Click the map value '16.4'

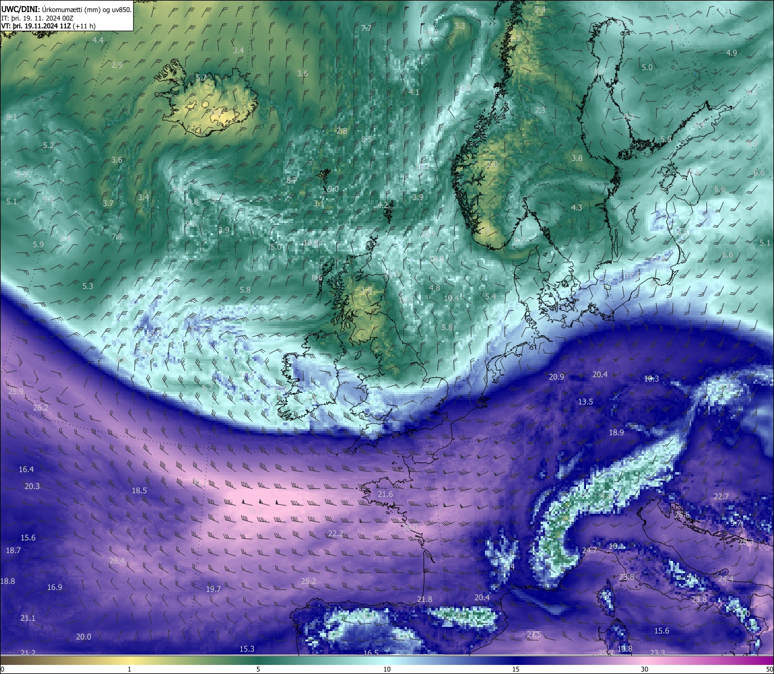(26, 469)
